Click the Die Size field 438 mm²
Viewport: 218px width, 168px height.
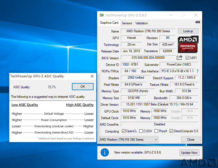coord(168,45)
